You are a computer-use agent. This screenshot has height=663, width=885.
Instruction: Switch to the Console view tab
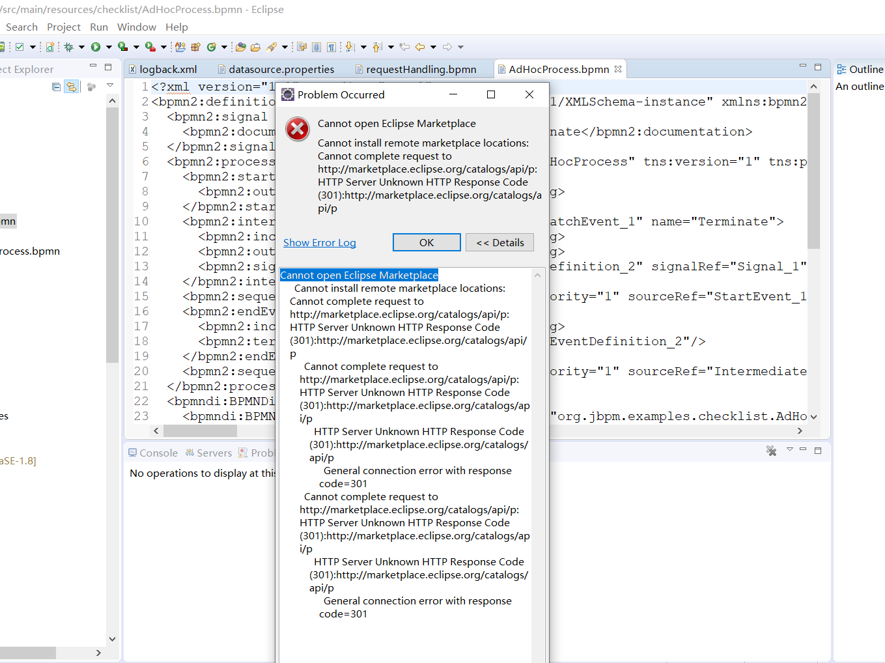[153, 453]
